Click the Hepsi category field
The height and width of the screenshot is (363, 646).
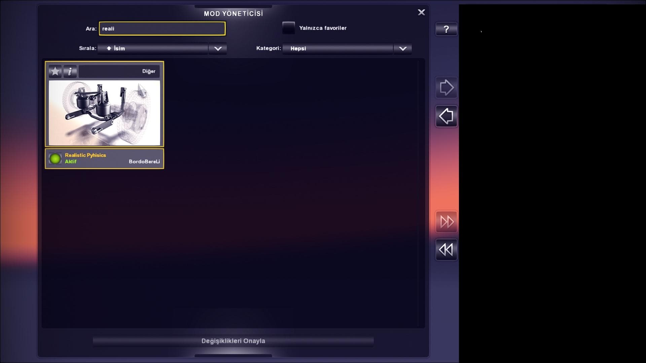tap(337, 48)
